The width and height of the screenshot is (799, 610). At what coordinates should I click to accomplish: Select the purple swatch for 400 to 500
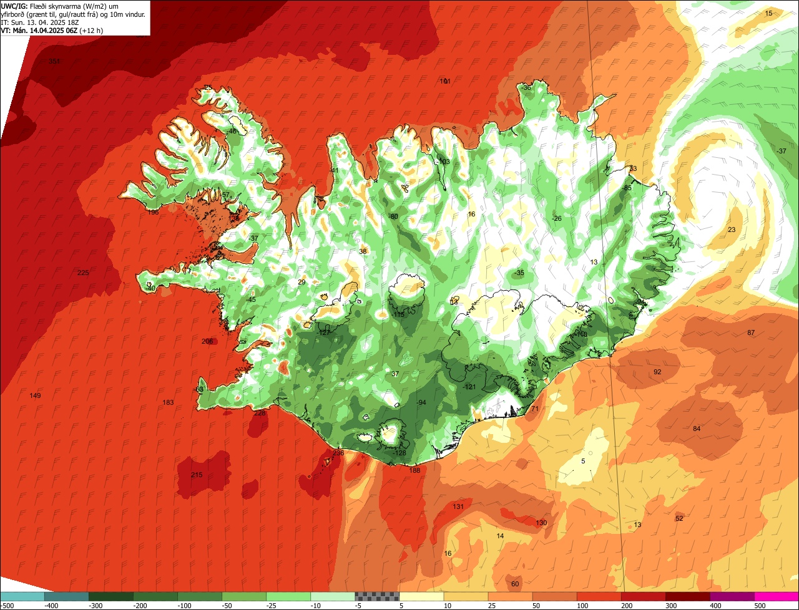tap(732, 596)
